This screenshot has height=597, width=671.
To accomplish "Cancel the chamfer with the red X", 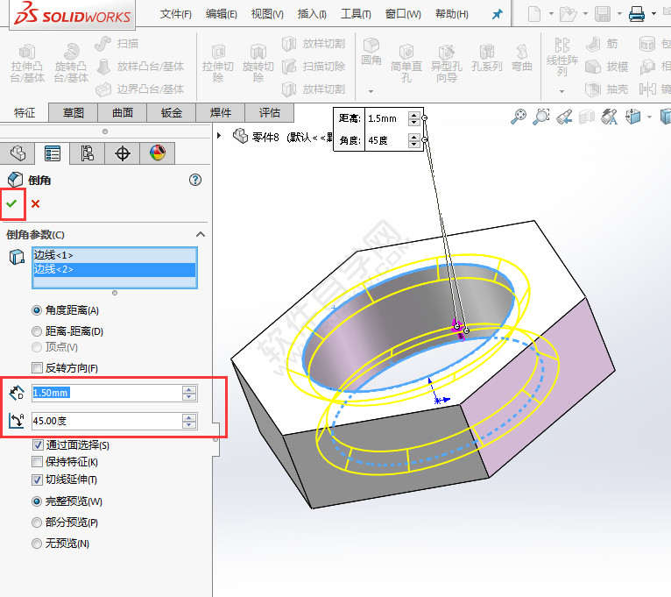I will coord(36,204).
